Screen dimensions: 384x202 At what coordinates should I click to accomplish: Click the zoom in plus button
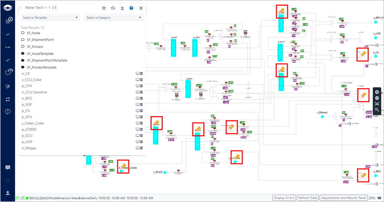pos(377,92)
